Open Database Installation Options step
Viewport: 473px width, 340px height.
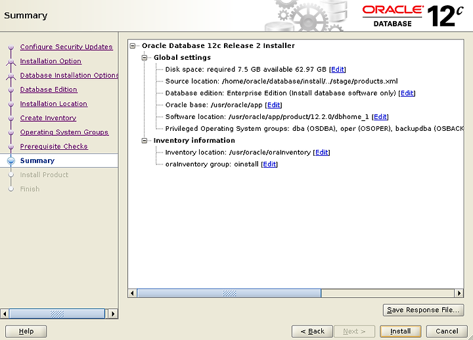click(x=69, y=75)
